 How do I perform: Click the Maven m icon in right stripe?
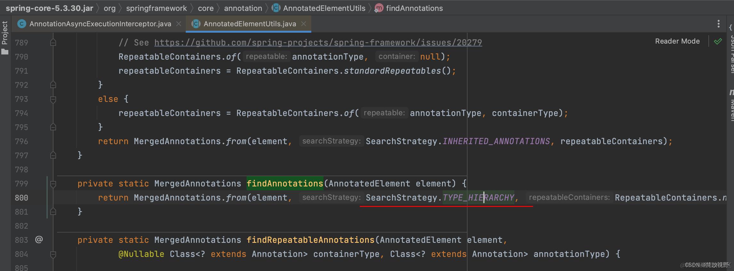click(x=731, y=93)
